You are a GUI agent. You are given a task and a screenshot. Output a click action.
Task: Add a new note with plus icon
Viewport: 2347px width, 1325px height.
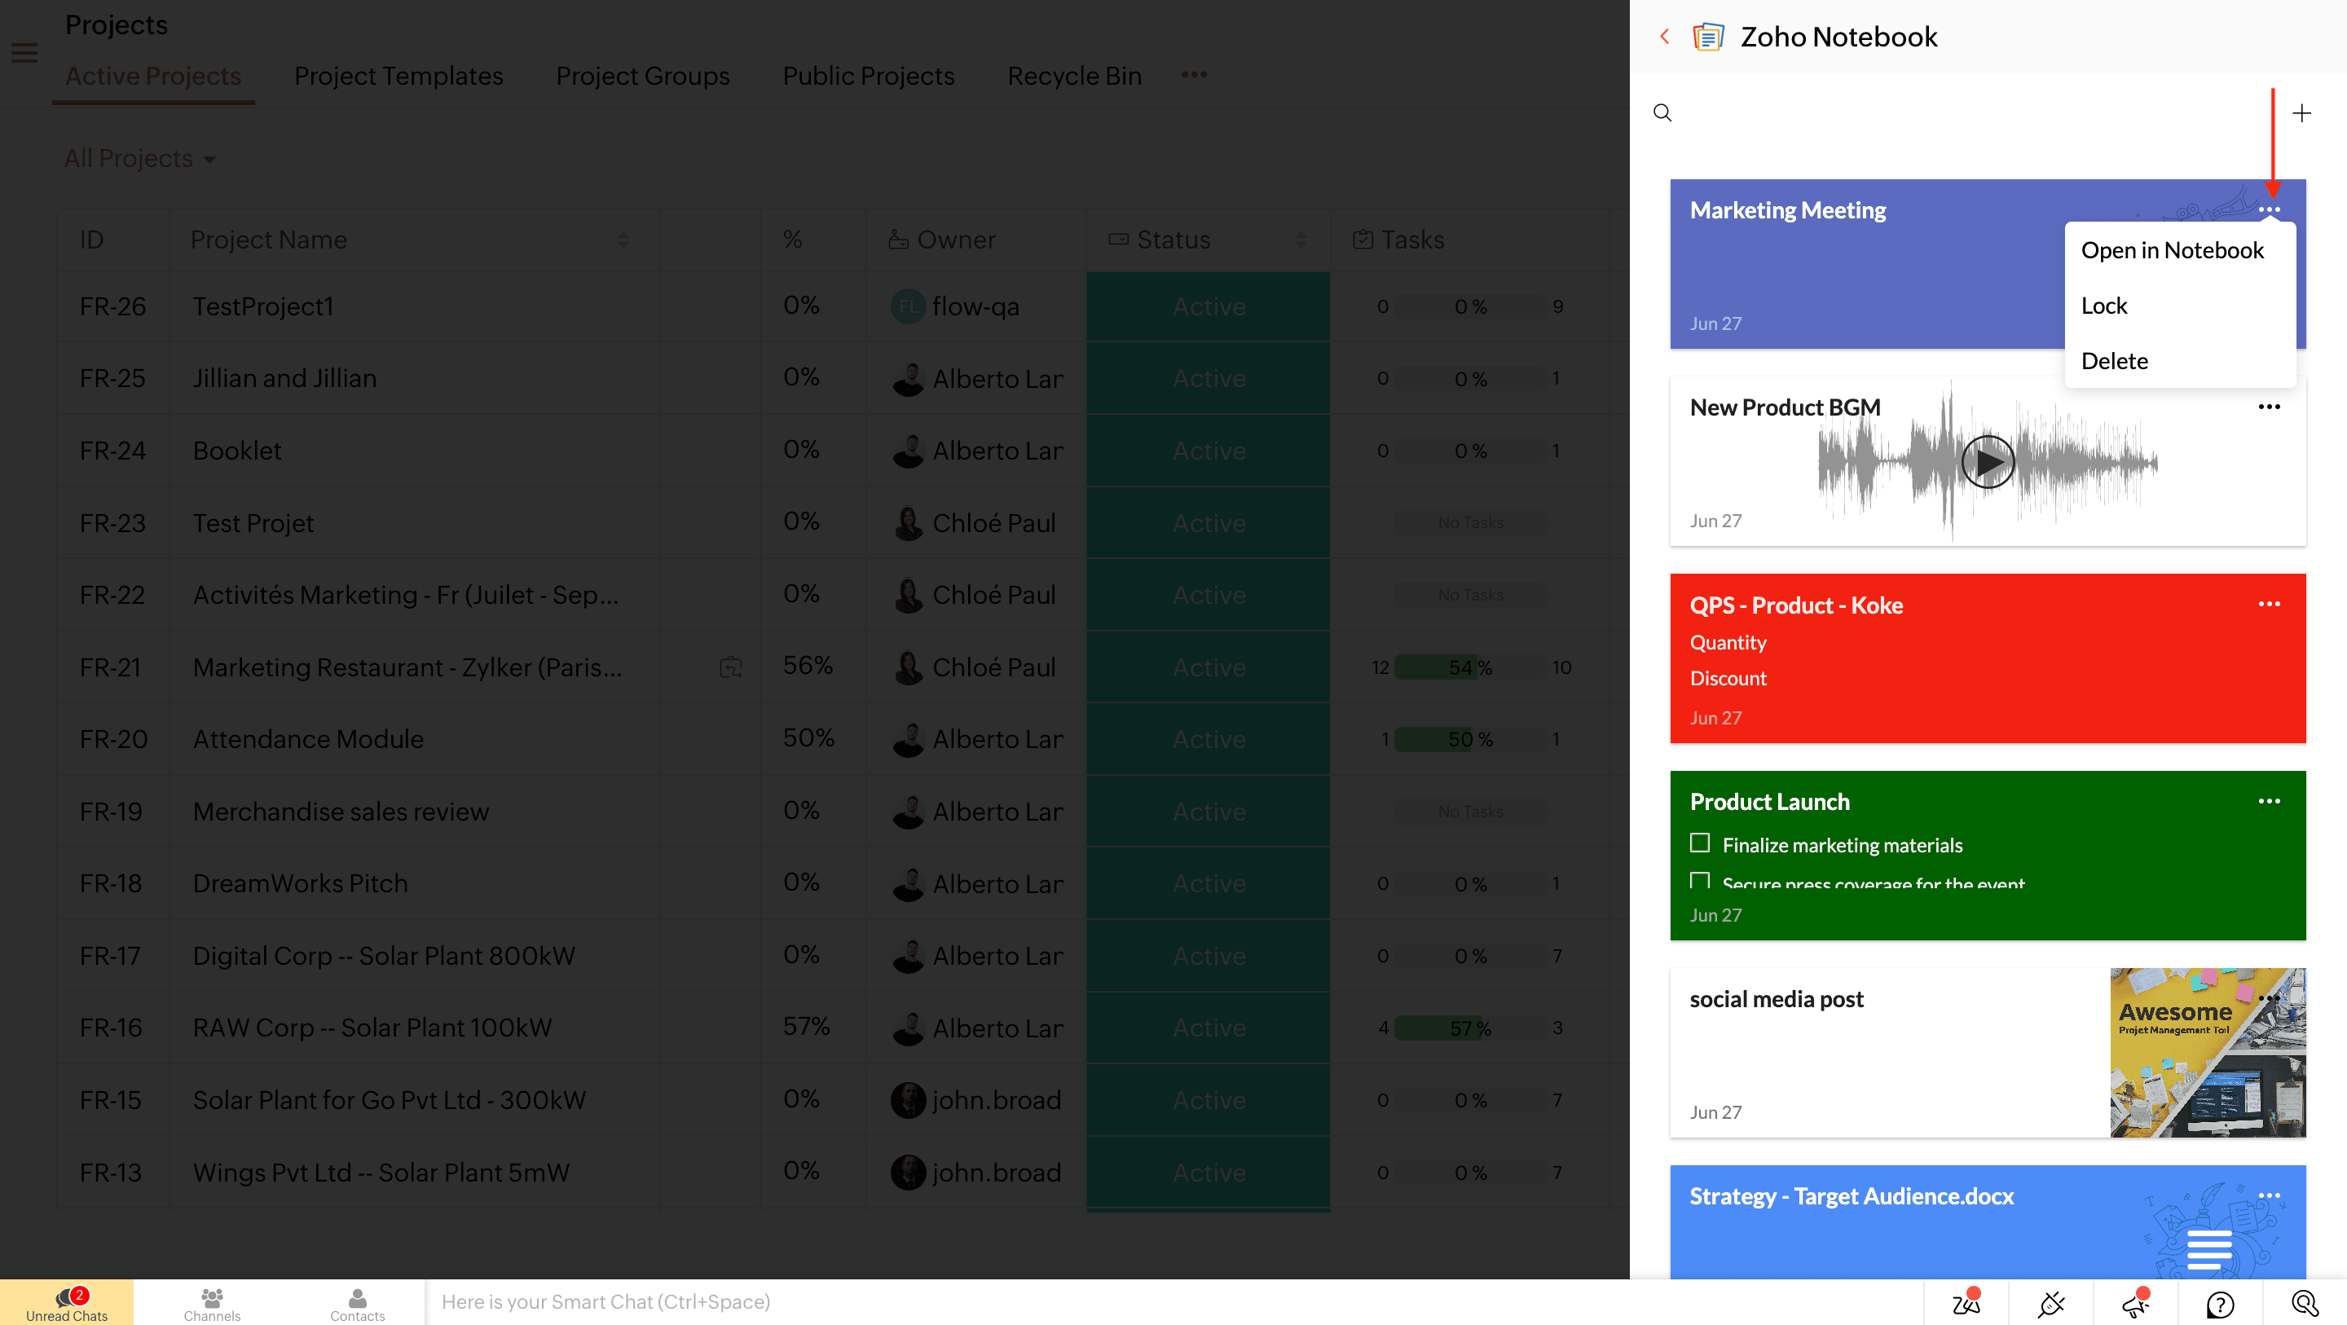tap(2301, 113)
